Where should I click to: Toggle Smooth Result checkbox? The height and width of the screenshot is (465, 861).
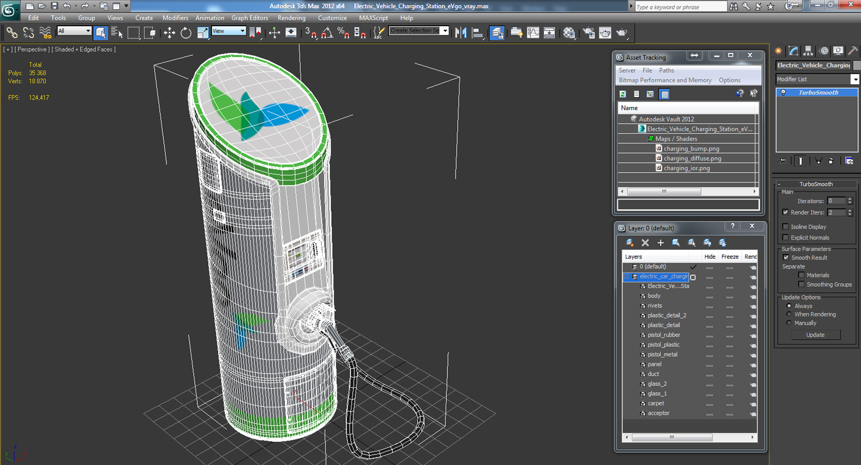(785, 257)
